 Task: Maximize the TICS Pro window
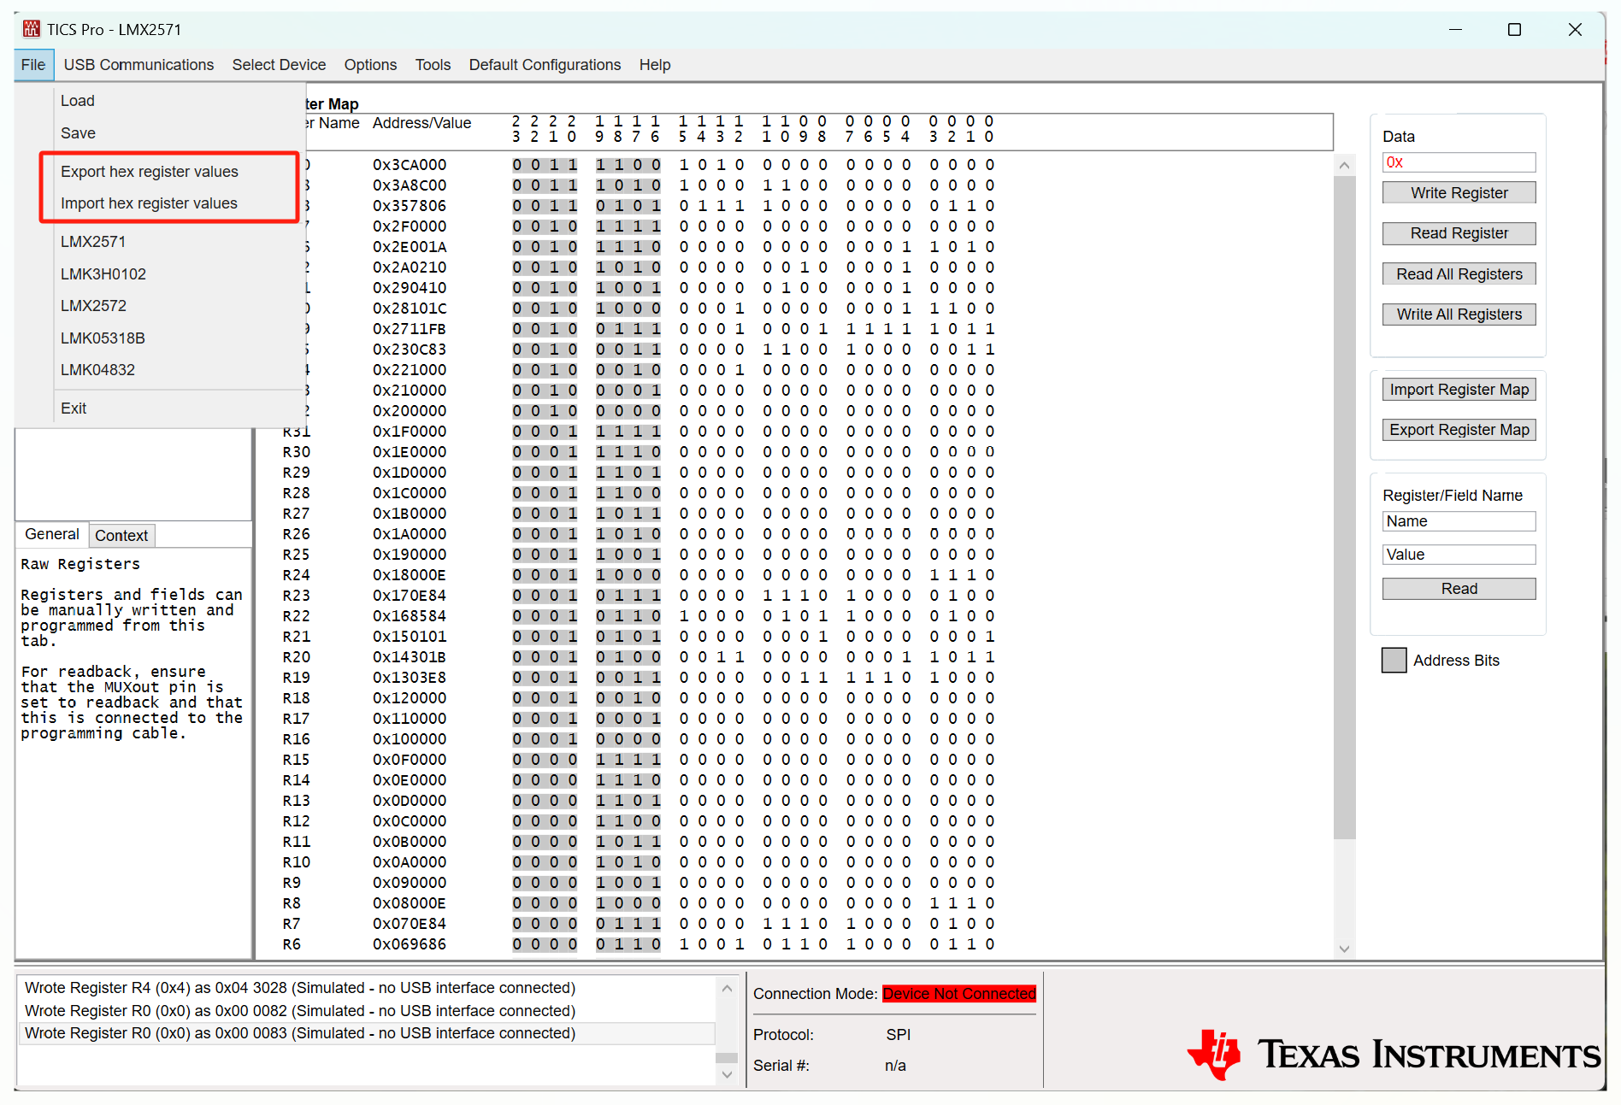[1514, 30]
